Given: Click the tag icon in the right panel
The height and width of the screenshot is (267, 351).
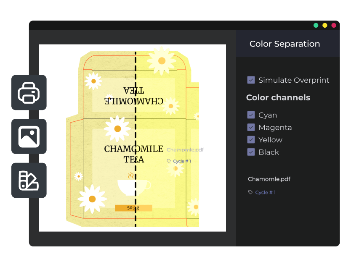Looking at the screenshot, I should point(250,192).
